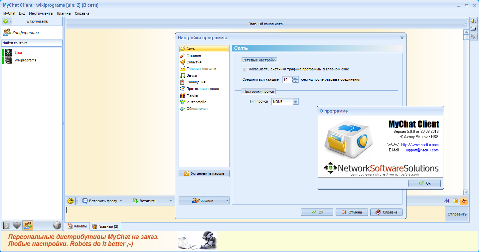Enable traffic counters checkbox in main window
The image size is (479, 252).
245,69
